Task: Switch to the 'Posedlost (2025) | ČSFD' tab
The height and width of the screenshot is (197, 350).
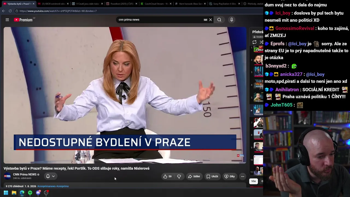Action: tap(122, 4)
